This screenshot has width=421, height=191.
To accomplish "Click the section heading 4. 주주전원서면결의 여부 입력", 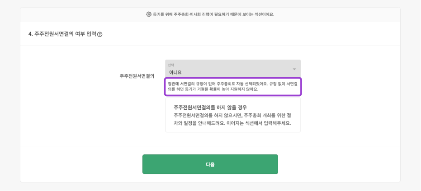I will (62, 34).
